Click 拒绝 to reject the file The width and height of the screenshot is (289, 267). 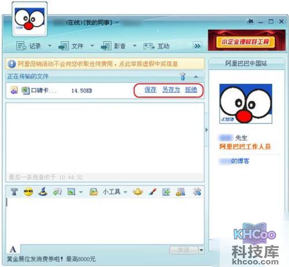coord(191,90)
